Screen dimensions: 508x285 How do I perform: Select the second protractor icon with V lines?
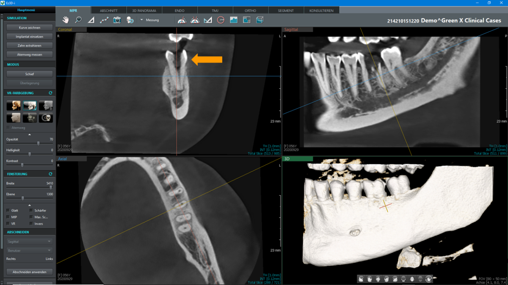[195, 20]
